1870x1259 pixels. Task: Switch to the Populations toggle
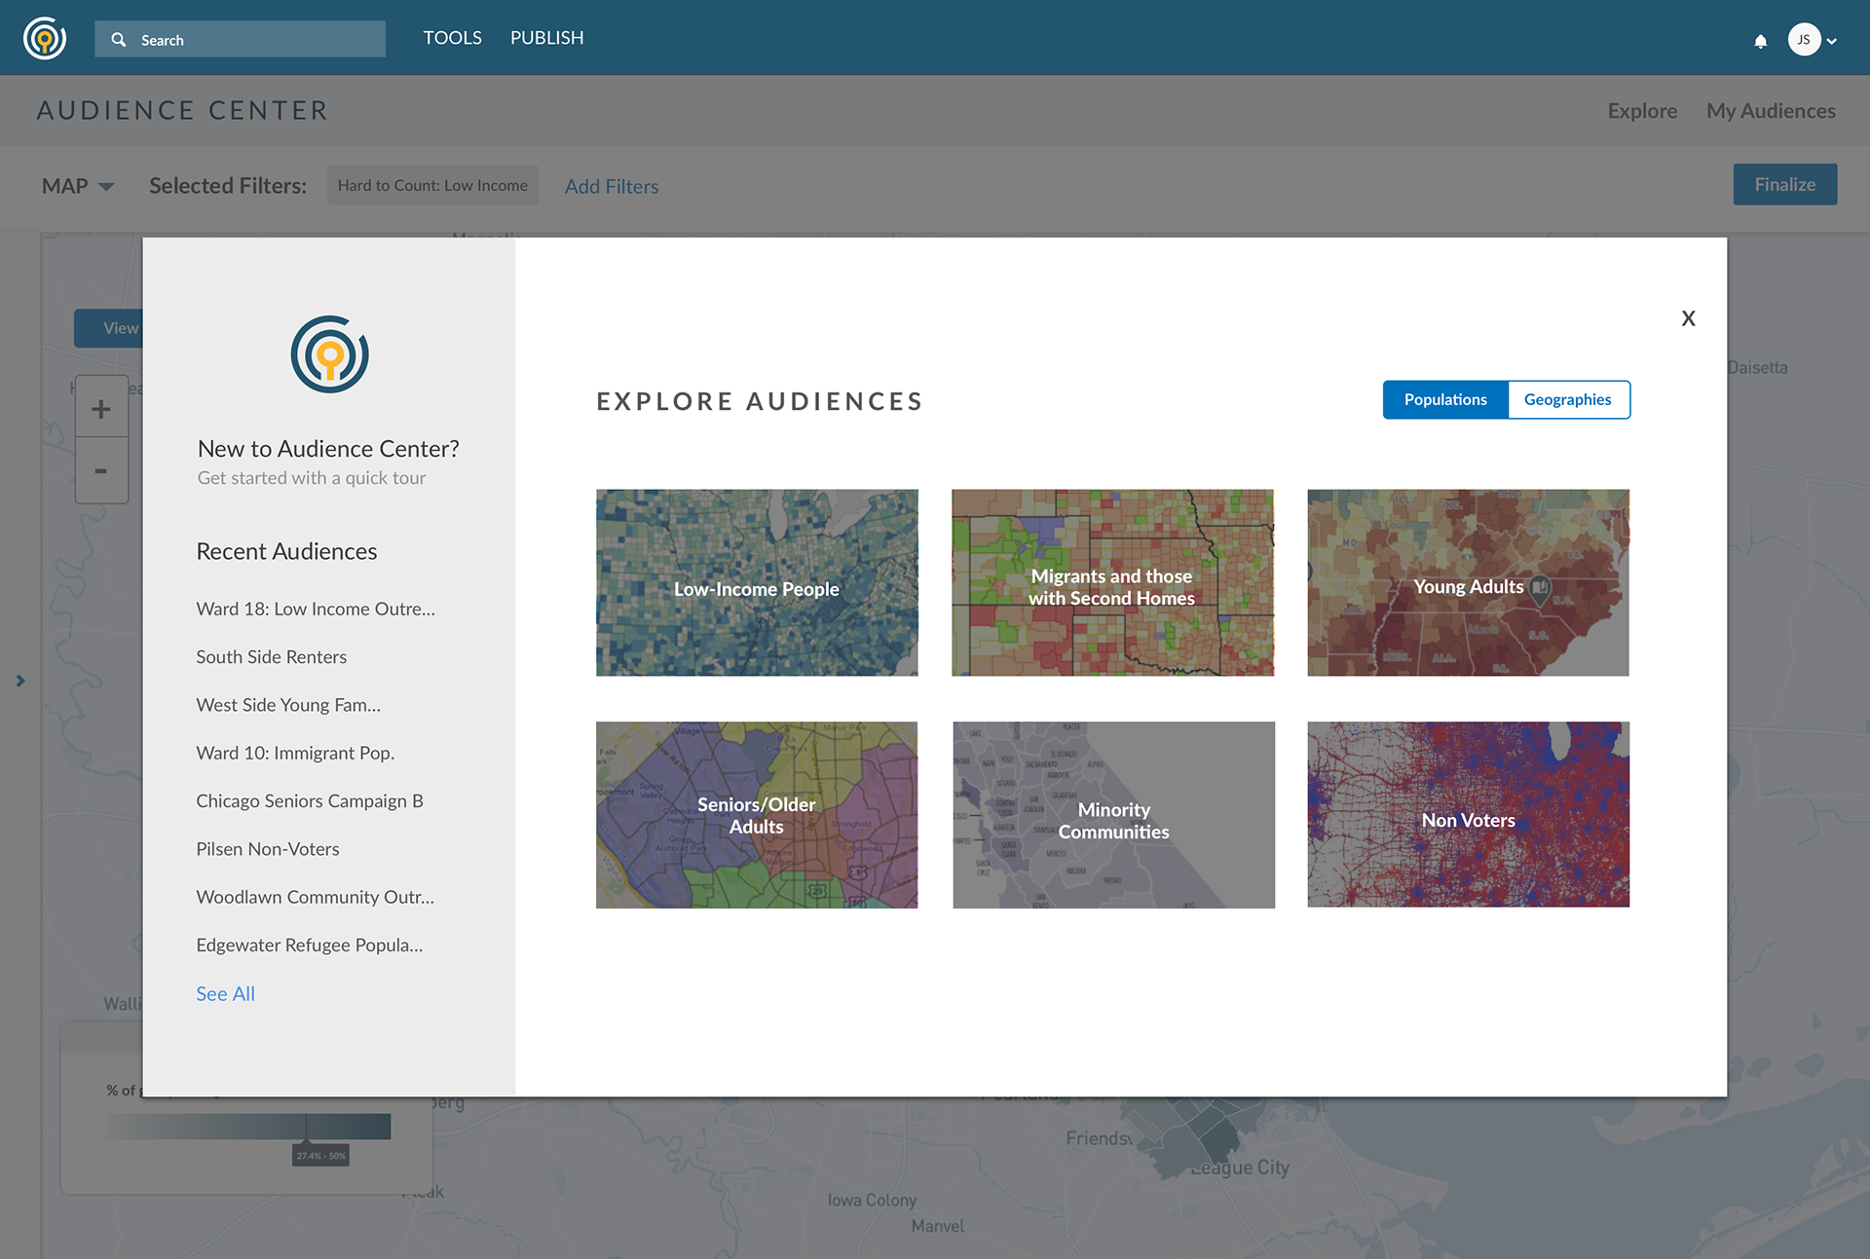(1445, 399)
